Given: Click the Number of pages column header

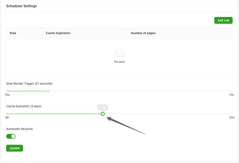Looking at the screenshot, I should 143,33.
